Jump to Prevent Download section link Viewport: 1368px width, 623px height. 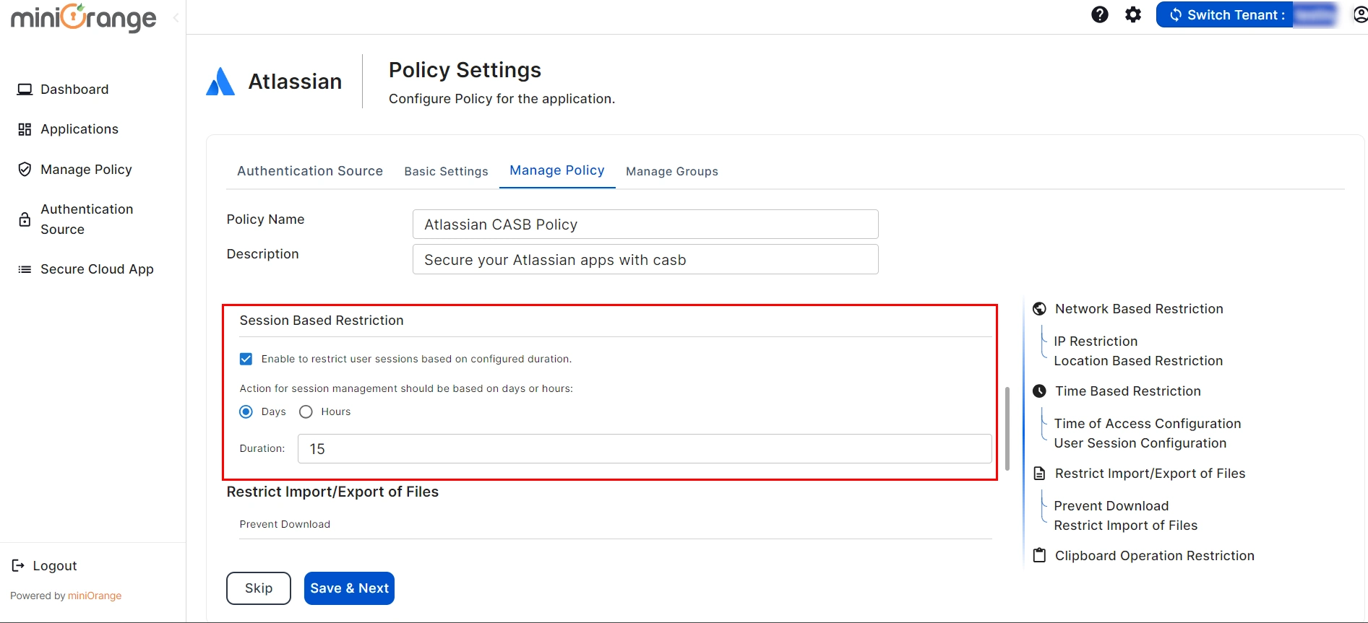pos(1111,506)
